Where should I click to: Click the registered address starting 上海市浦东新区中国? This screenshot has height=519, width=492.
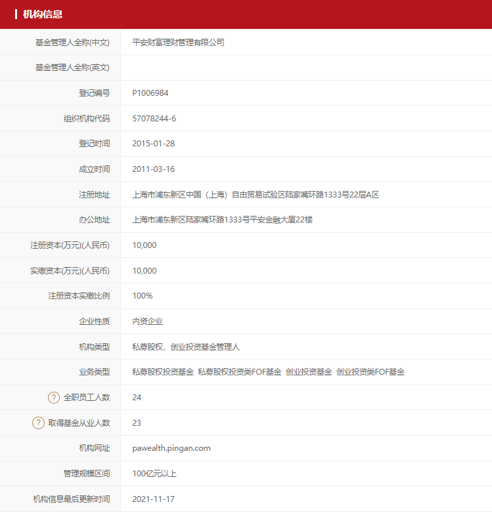[256, 195]
